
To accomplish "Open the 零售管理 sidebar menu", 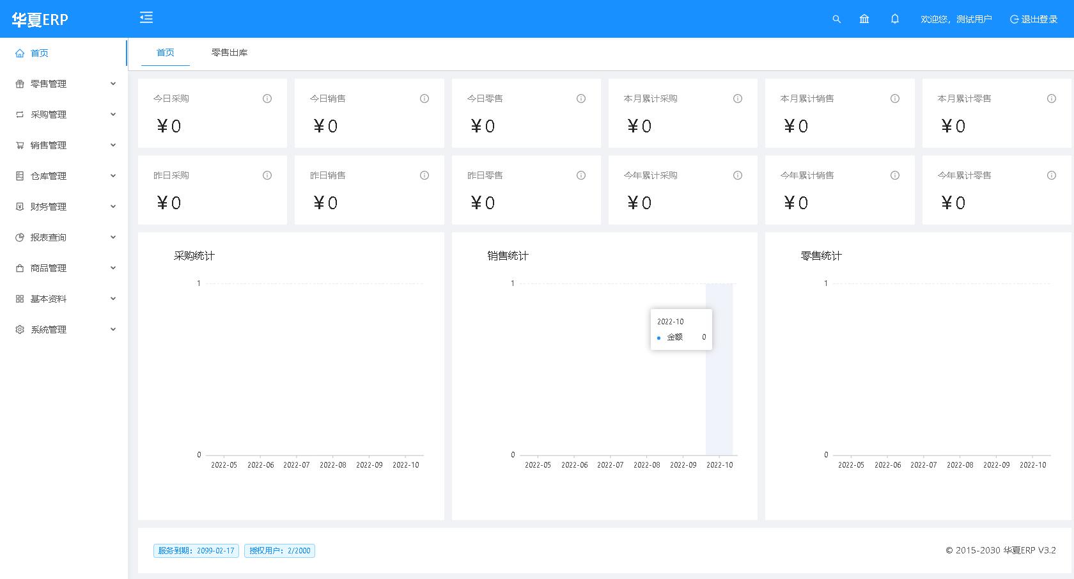I will (x=63, y=84).
